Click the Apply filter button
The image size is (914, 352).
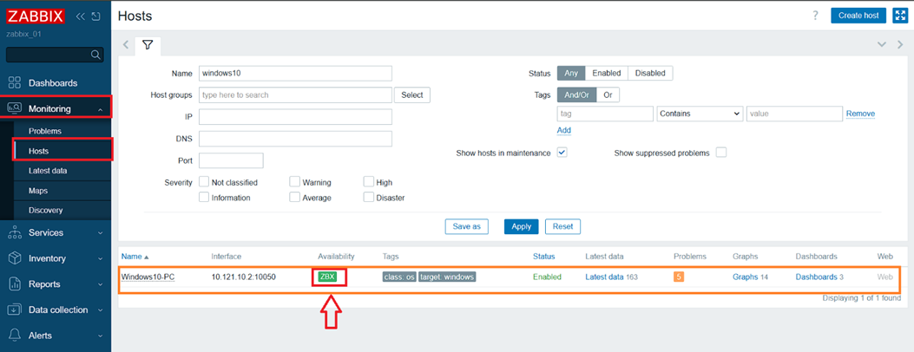point(521,226)
